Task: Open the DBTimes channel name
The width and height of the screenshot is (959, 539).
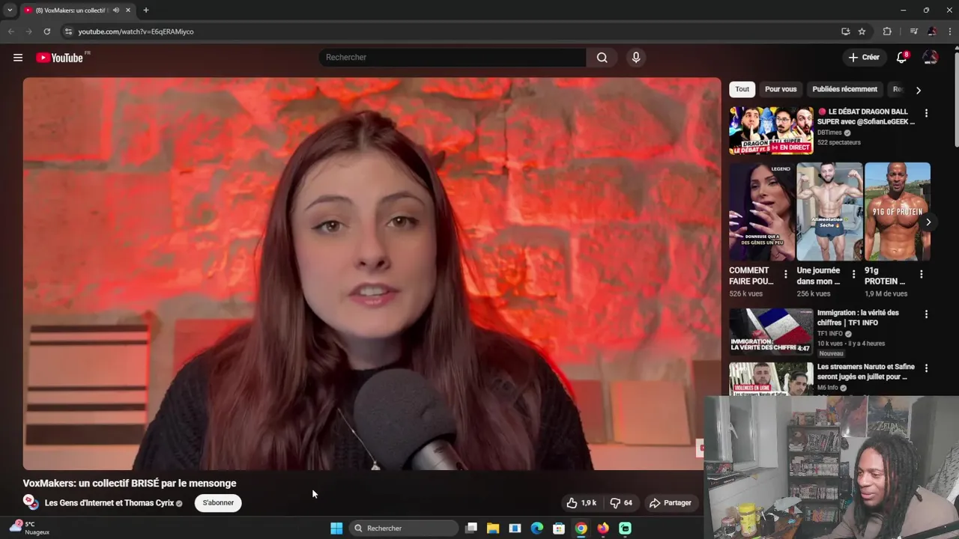Action: point(829,133)
